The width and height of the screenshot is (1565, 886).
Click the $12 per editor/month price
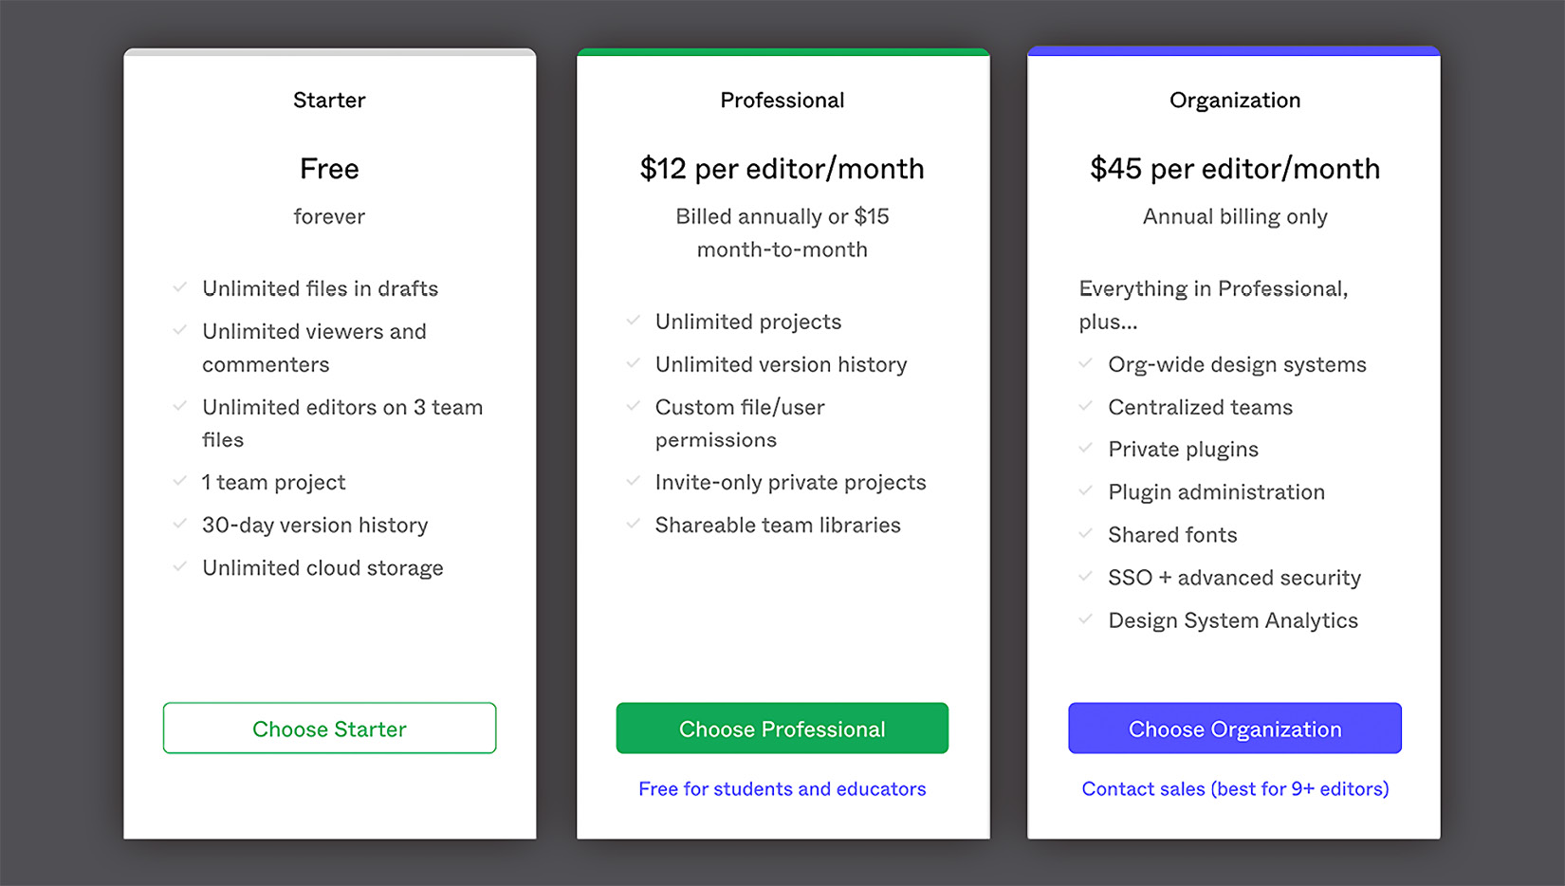coord(782,169)
